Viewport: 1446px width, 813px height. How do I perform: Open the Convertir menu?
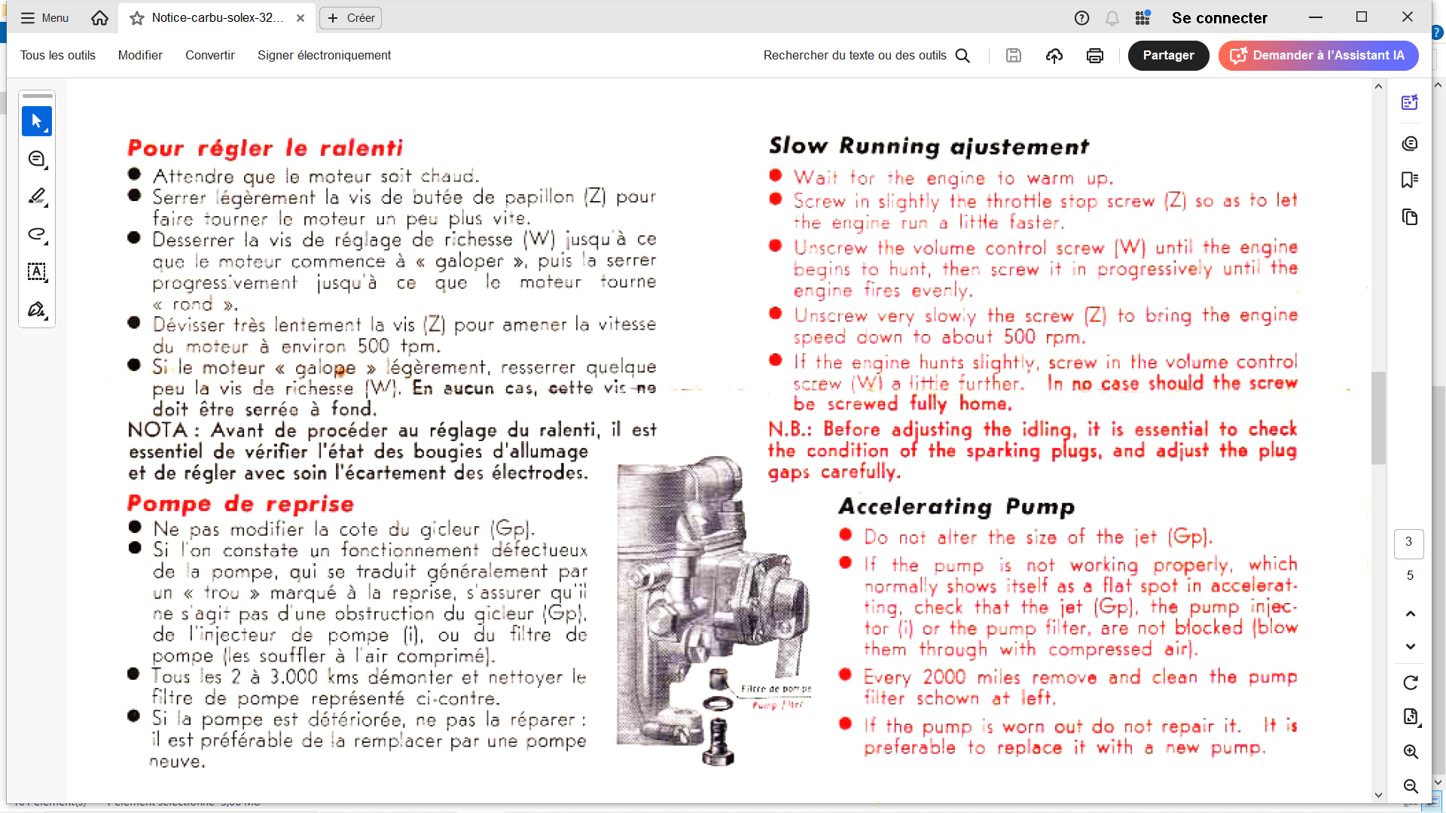[x=210, y=56]
